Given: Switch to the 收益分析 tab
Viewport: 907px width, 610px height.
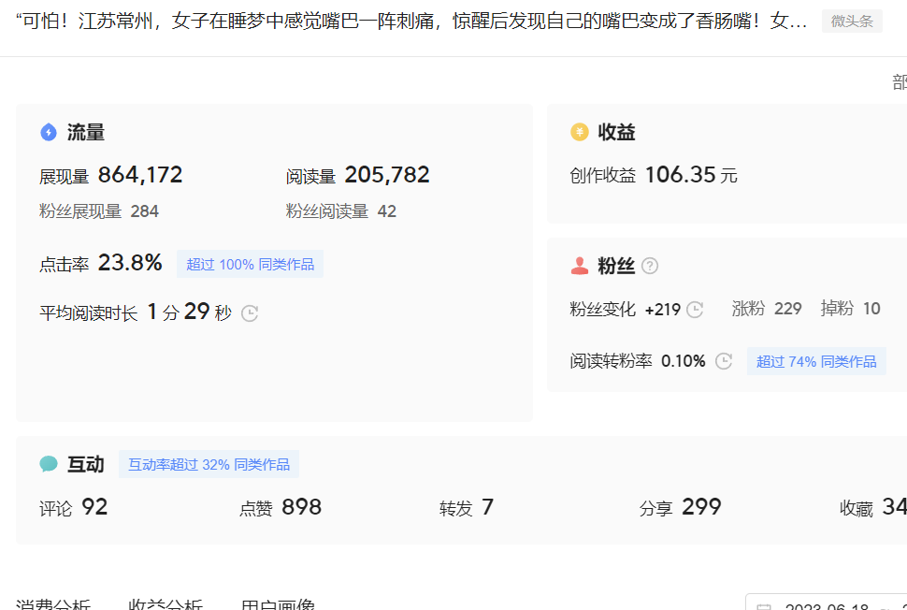Looking at the screenshot, I should [x=166, y=603].
